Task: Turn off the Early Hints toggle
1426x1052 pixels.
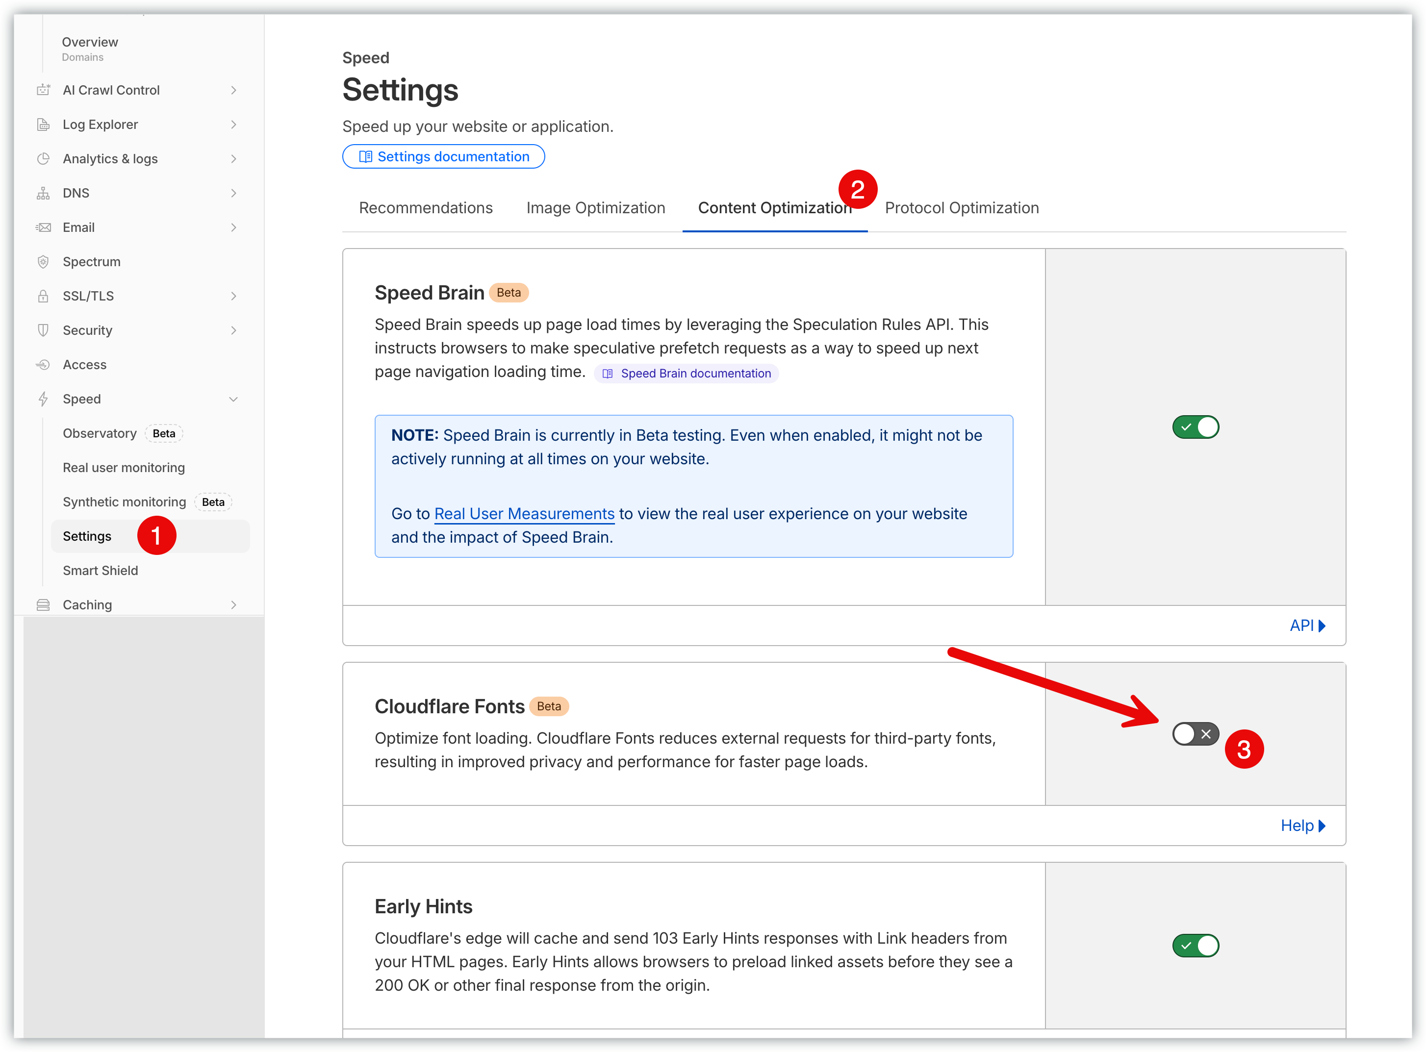Action: [x=1196, y=946]
